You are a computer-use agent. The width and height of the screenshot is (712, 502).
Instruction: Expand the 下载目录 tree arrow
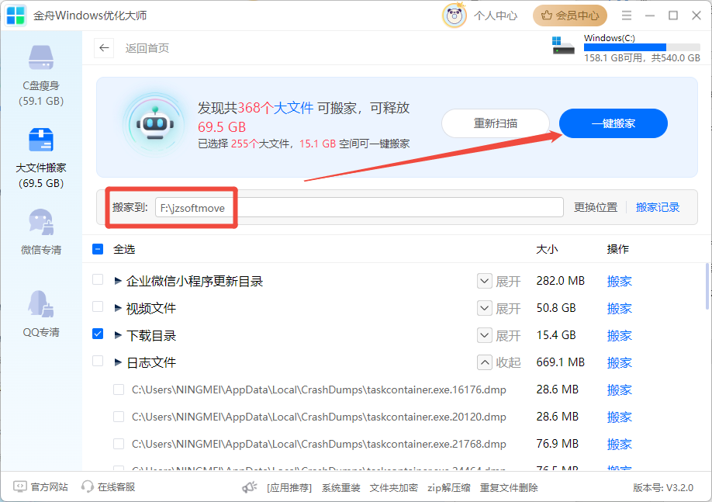(118, 335)
